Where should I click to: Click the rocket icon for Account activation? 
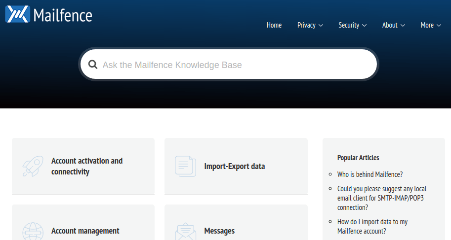[33, 166]
